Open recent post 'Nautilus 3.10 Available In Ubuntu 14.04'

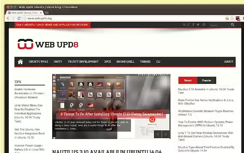(206, 91)
